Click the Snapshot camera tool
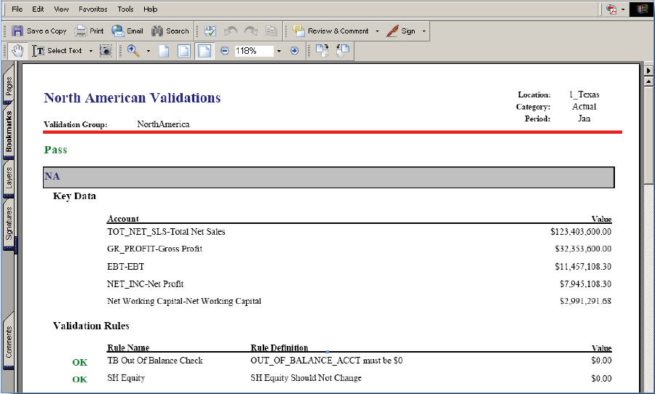655x394 pixels. 106,51
